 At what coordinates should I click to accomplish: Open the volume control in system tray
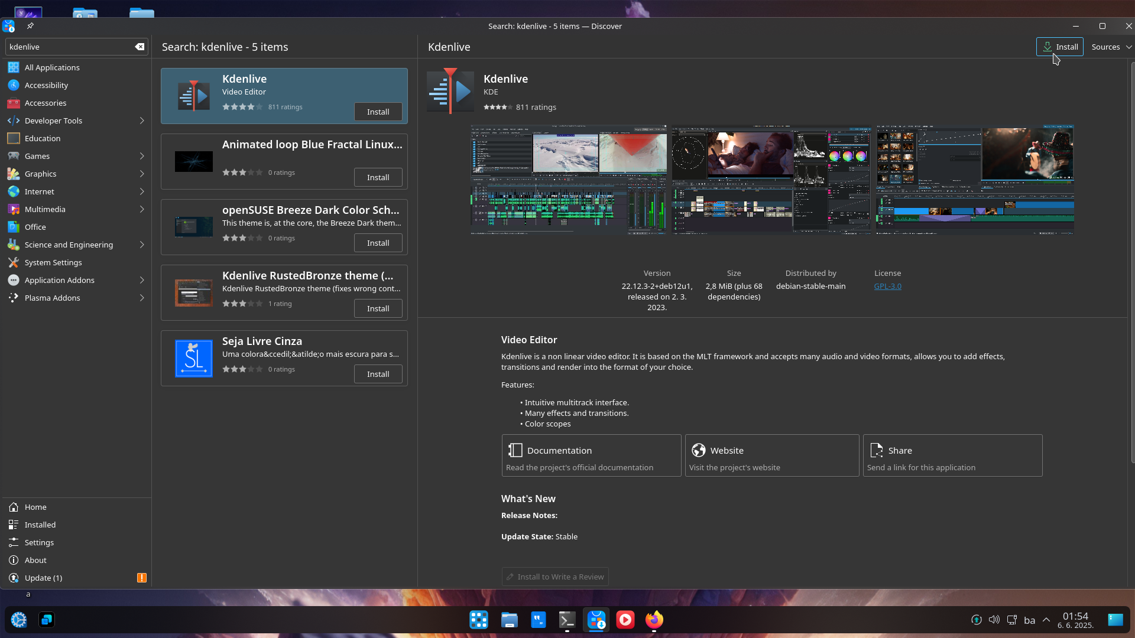[x=994, y=620]
